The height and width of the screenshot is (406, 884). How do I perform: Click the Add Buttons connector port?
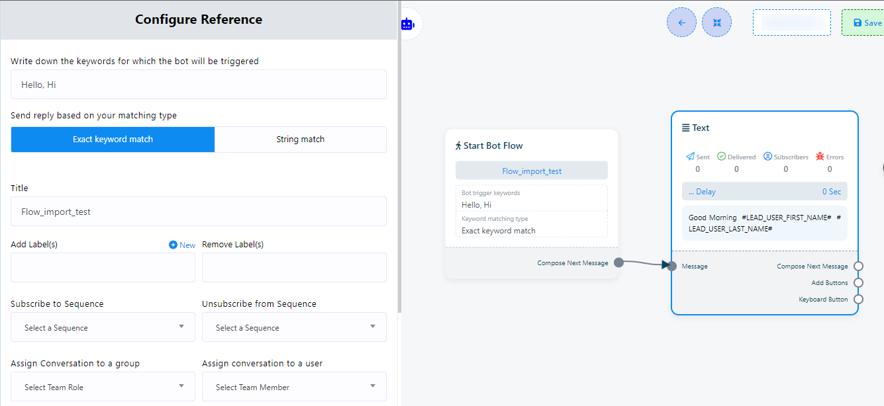[x=858, y=283]
